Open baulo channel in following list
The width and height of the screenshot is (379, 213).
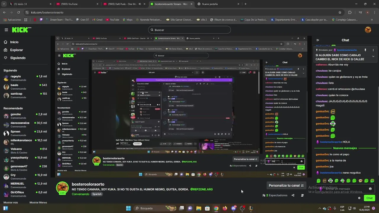point(25,87)
